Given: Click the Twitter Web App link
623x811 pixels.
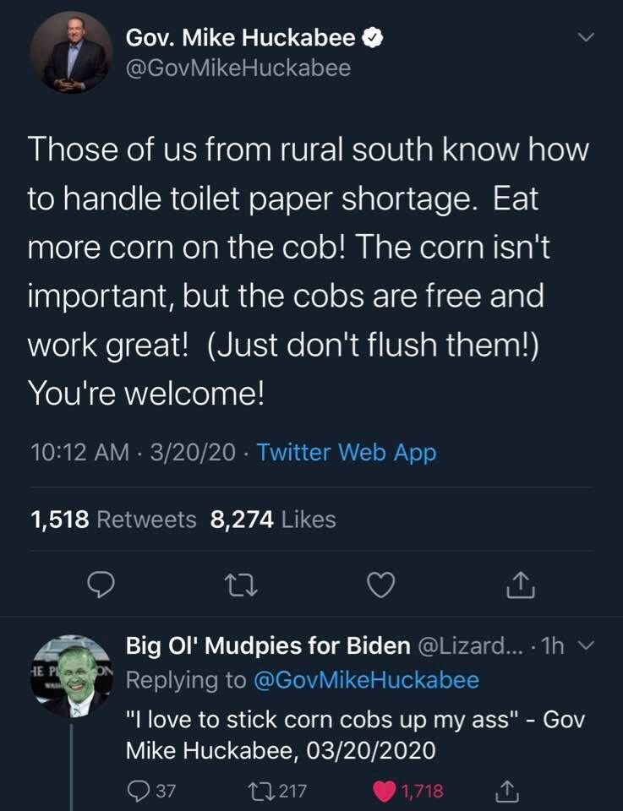Looking at the screenshot, I should [x=347, y=453].
